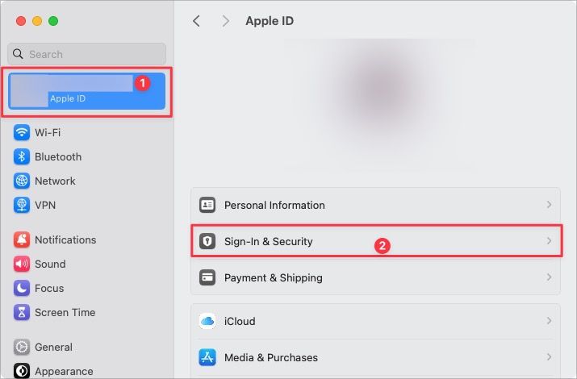Open the VPN icon in sidebar
The height and width of the screenshot is (379, 577).
[22, 206]
